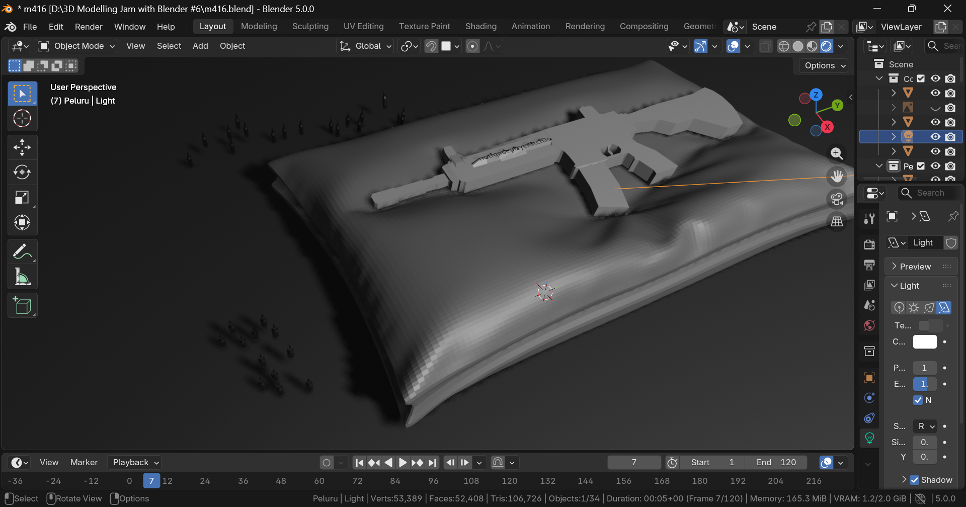Screen dimensions: 966x507
Task: Click the viewport zoom magnifier gizmo
Action: click(837, 153)
